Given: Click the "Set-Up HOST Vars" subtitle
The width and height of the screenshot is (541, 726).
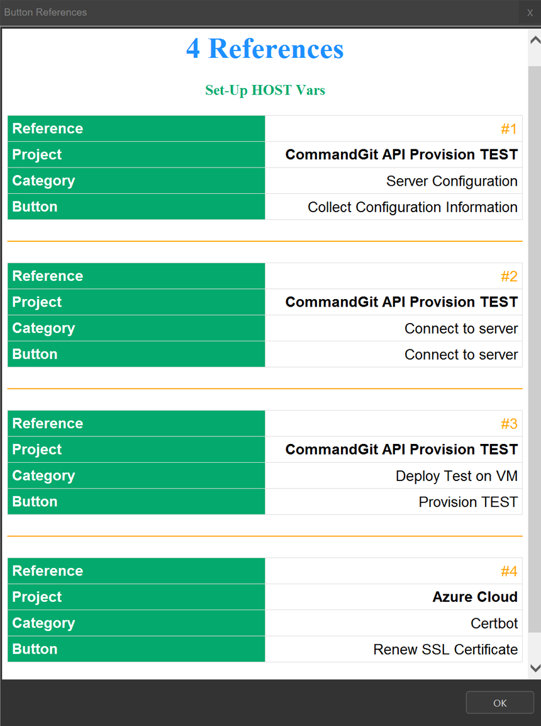Looking at the screenshot, I should tap(265, 90).
